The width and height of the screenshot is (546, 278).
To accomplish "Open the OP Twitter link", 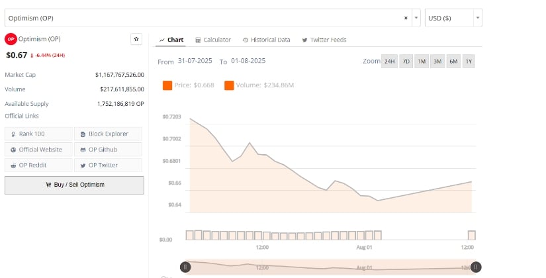I will tap(109, 165).
